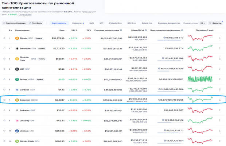Follow the Подробнее link
Image resolution: width=226 pixels, height=146 pixels.
click(25, 15)
